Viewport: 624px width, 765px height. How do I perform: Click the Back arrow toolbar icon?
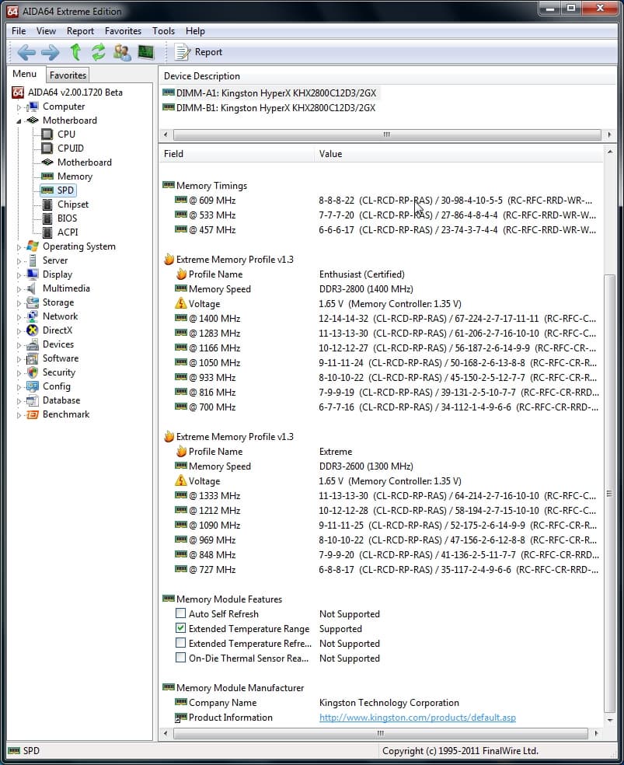(x=26, y=52)
